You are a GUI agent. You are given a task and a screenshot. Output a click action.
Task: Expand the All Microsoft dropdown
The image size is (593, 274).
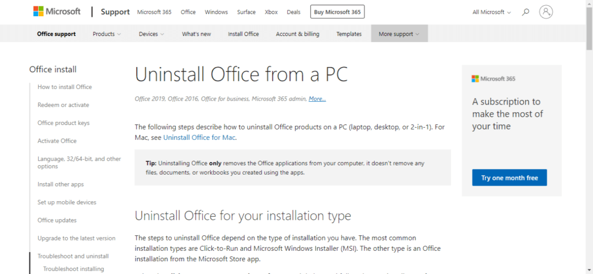tap(492, 12)
